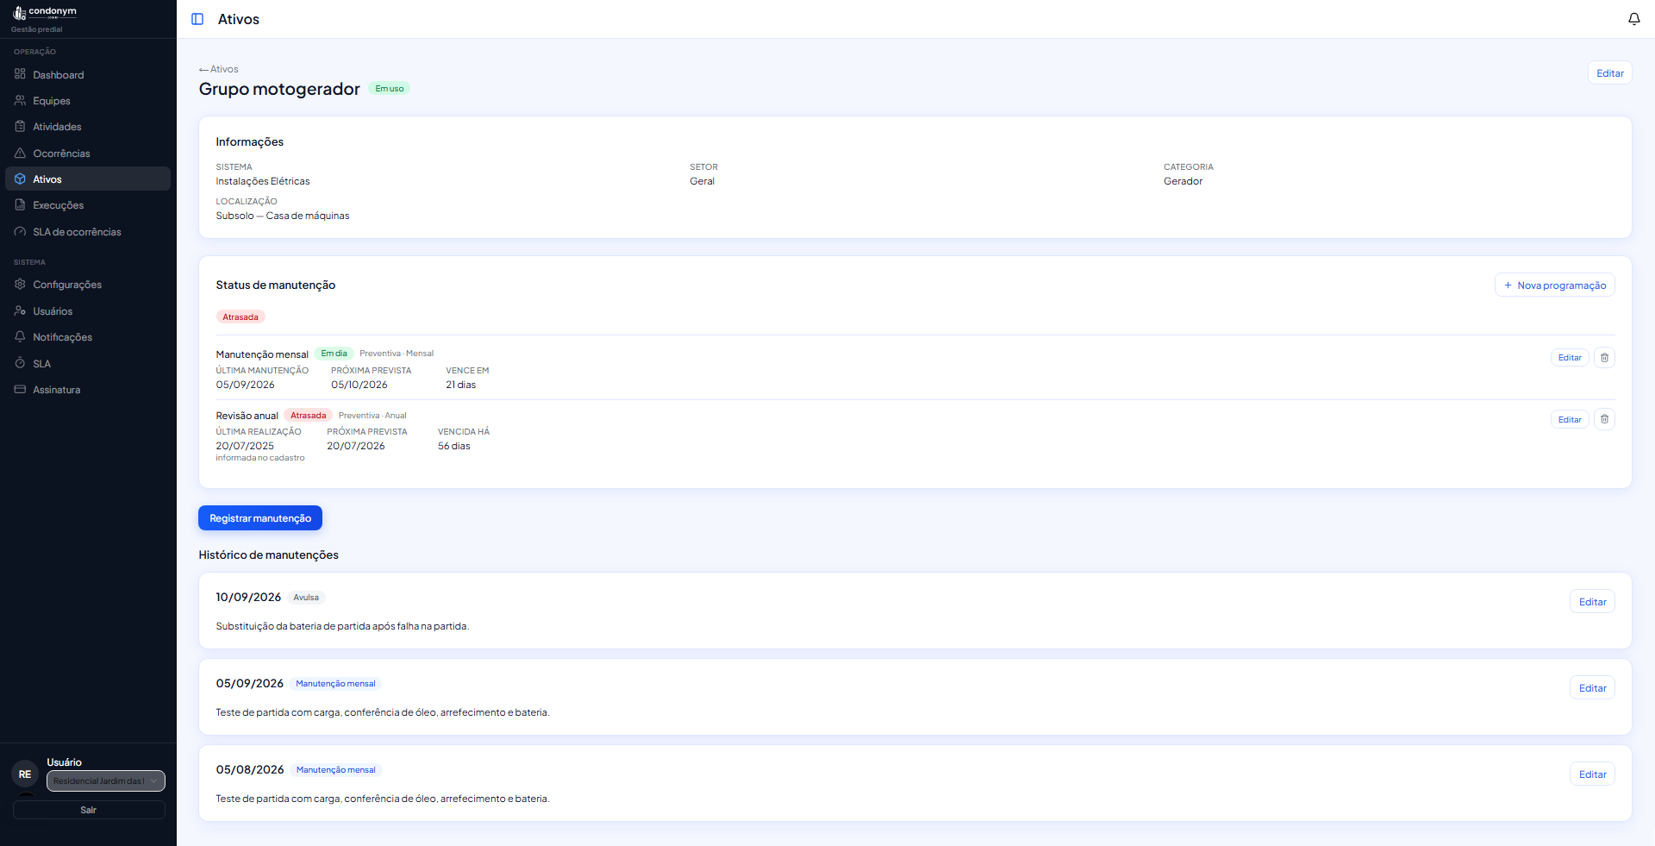Click the Ativos cube icon
The image size is (1655, 846).
pos(20,179)
